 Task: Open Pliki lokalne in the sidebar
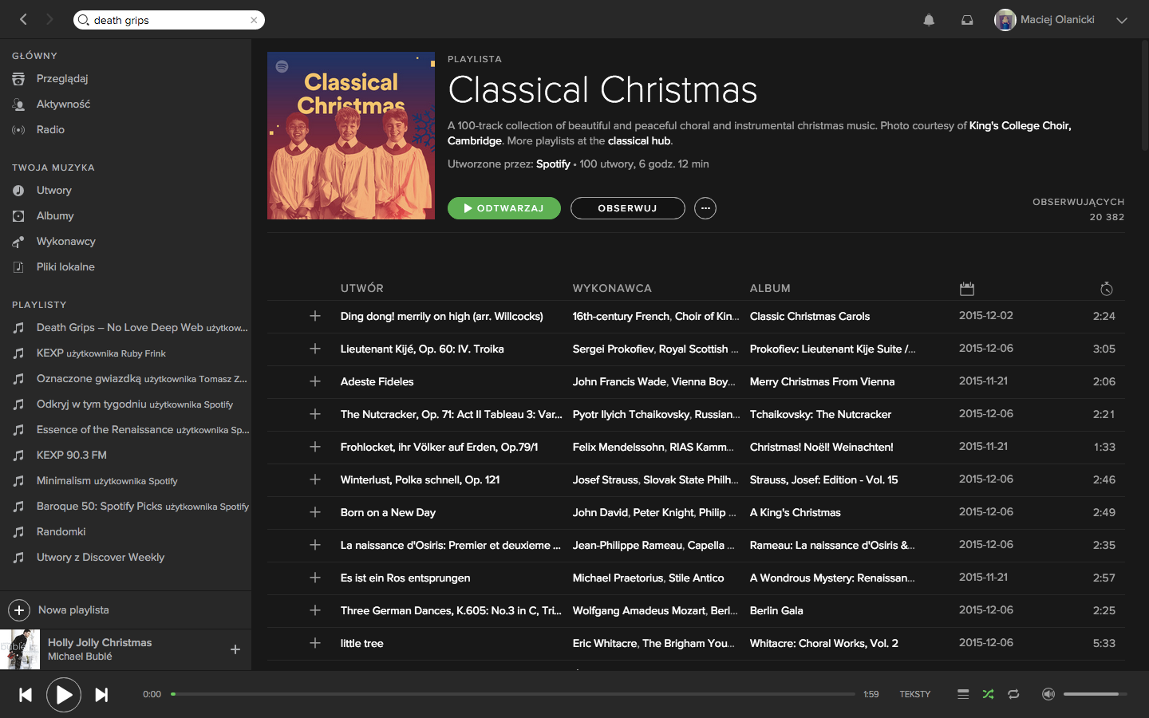[x=65, y=266]
